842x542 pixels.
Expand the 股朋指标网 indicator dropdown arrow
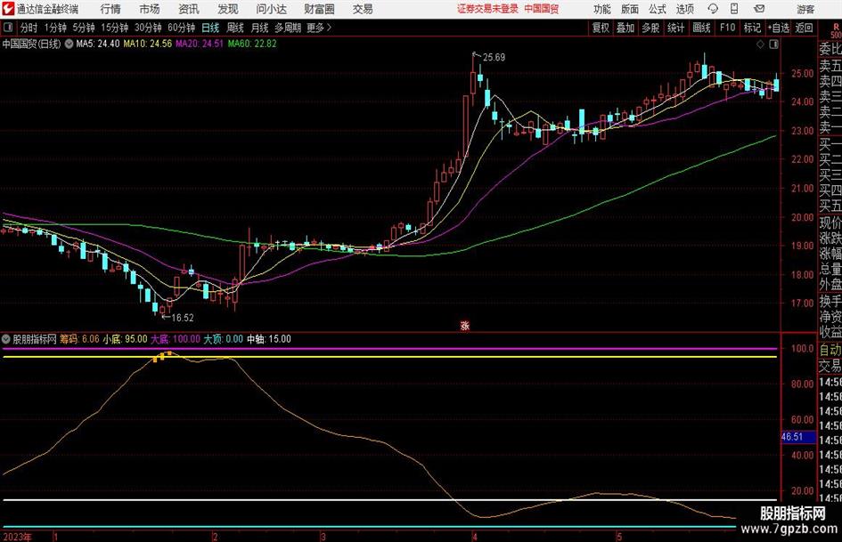click(x=6, y=339)
